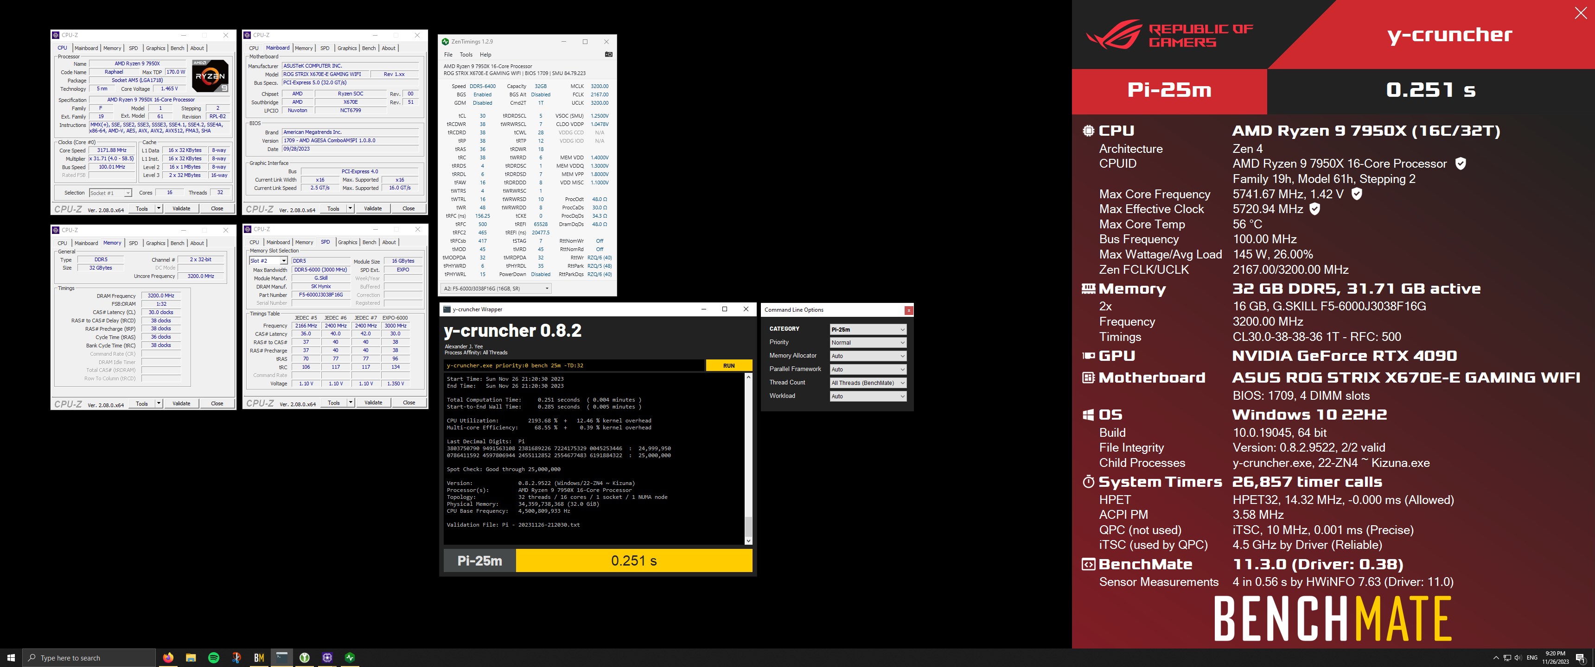Switch to BenchMate via BM taskbar icon
This screenshot has width=1595, height=667.
259,657
